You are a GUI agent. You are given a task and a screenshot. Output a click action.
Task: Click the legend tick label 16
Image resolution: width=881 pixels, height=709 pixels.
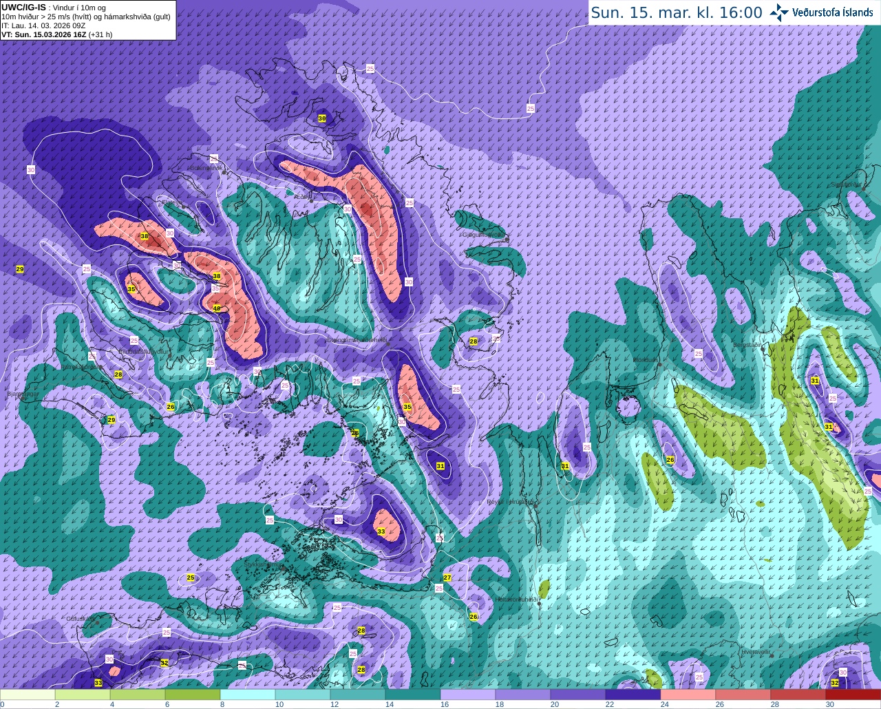point(443,704)
